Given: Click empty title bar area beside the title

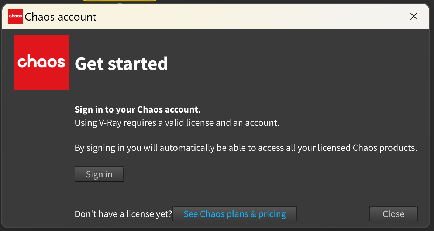Looking at the screenshot, I should [x=249, y=17].
